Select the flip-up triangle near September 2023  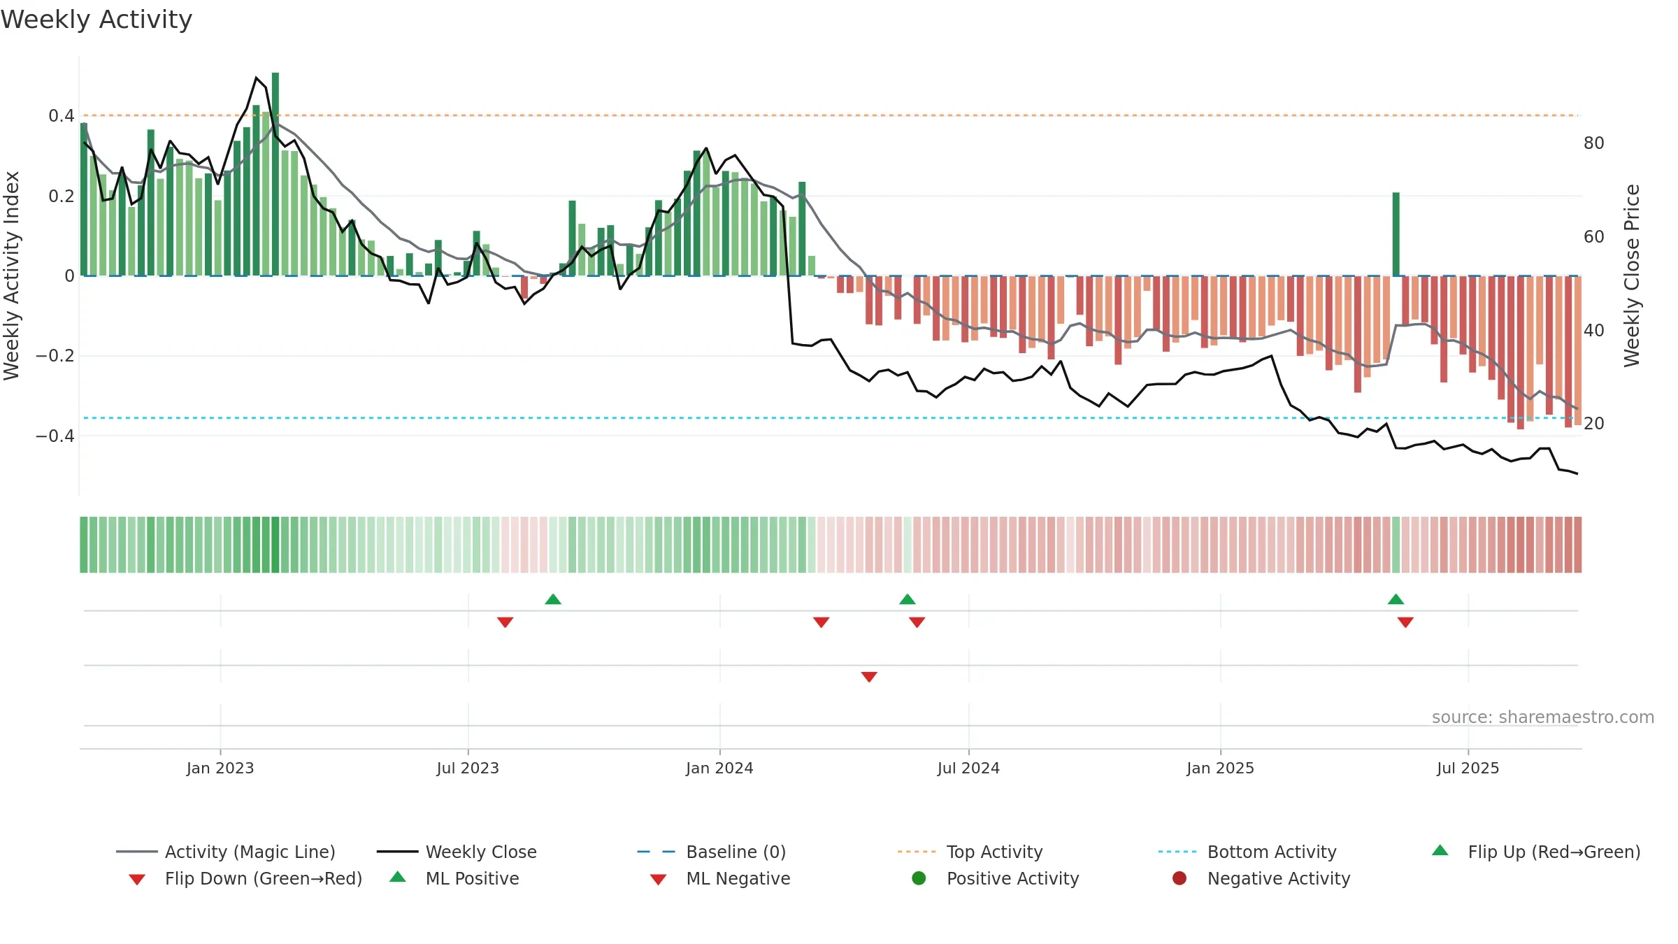click(553, 599)
